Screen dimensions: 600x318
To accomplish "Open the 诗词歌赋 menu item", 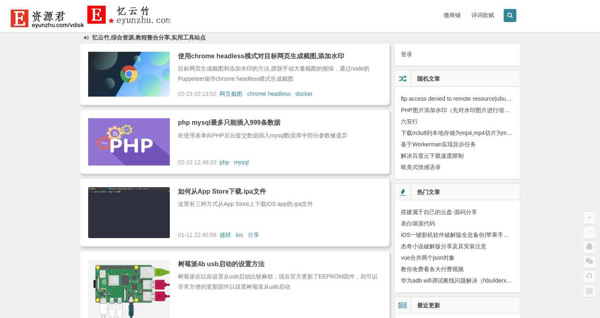I will click(482, 15).
